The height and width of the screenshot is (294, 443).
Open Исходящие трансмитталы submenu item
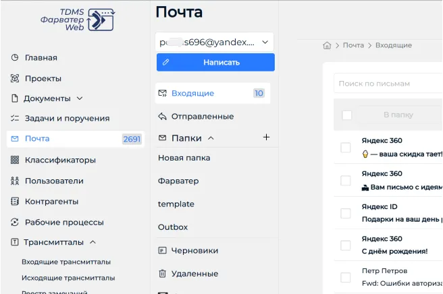tap(68, 278)
